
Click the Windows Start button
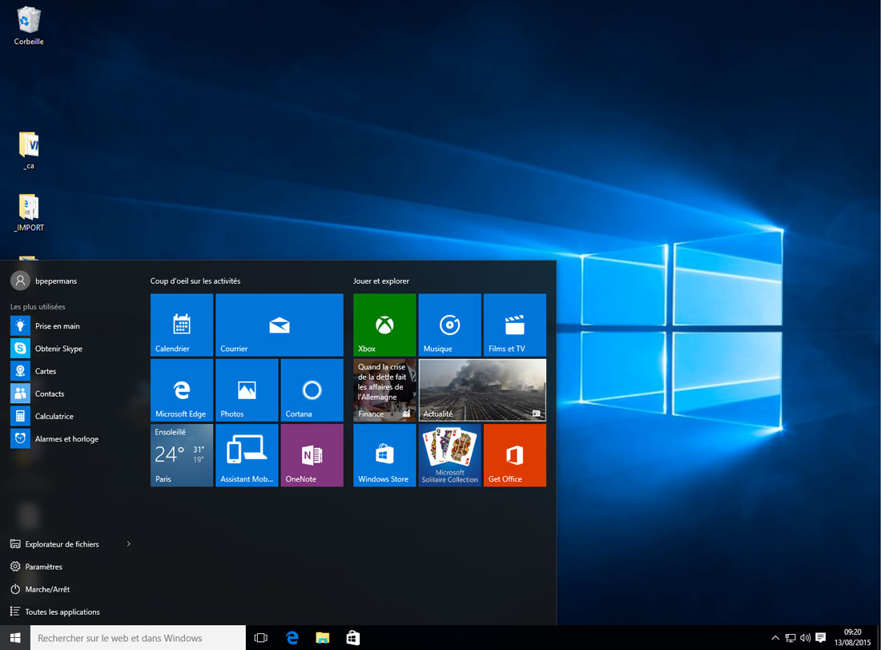(x=15, y=638)
